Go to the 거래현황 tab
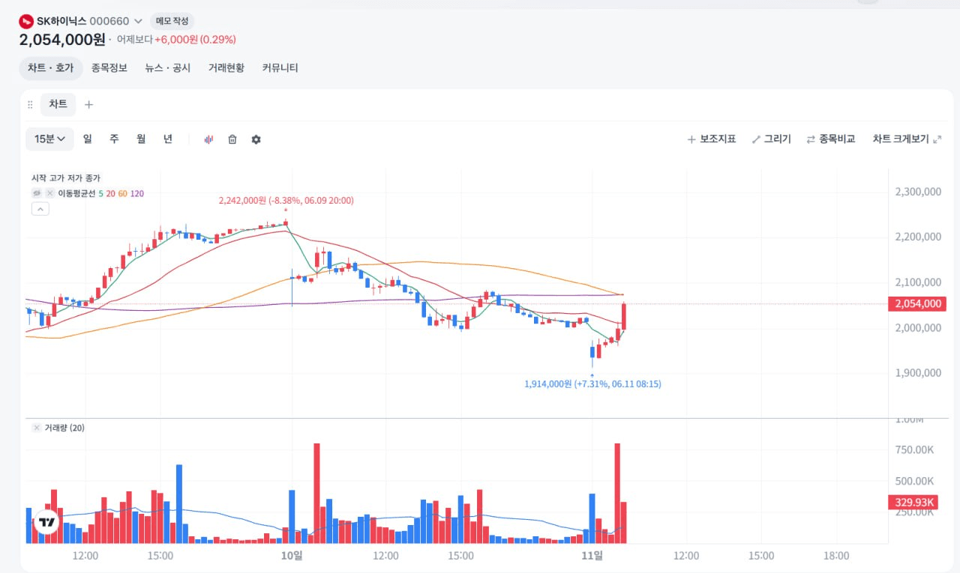 [226, 67]
